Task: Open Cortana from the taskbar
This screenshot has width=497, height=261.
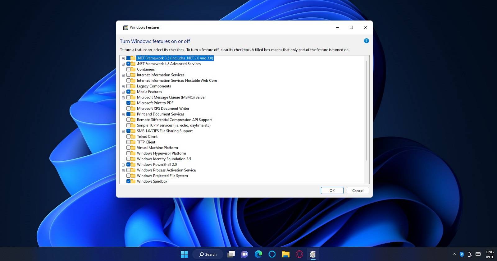Action: coord(272,254)
